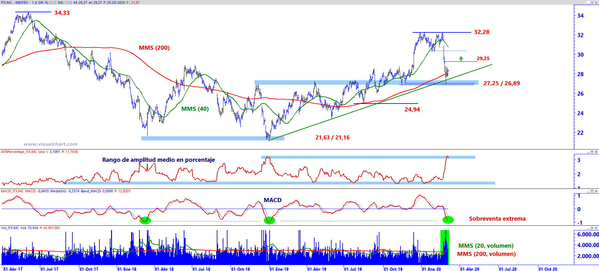599x271 pixels.
Task: Maximize the ITX.MC price chart panel
Action: click(592, 3)
